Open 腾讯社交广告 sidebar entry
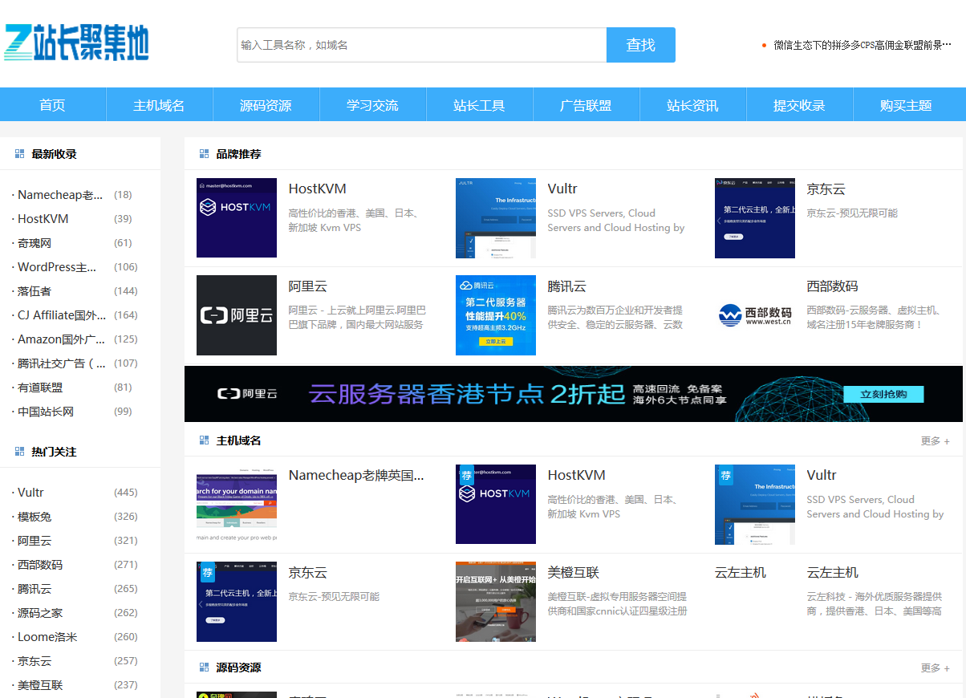The height and width of the screenshot is (698, 966). (62, 363)
